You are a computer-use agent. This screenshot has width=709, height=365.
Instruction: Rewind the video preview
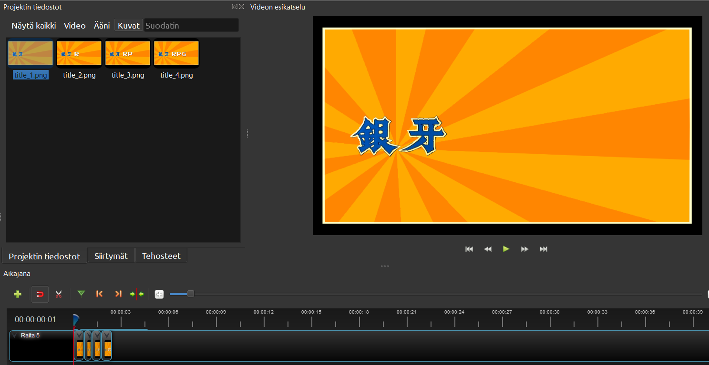click(x=487, y=249)
